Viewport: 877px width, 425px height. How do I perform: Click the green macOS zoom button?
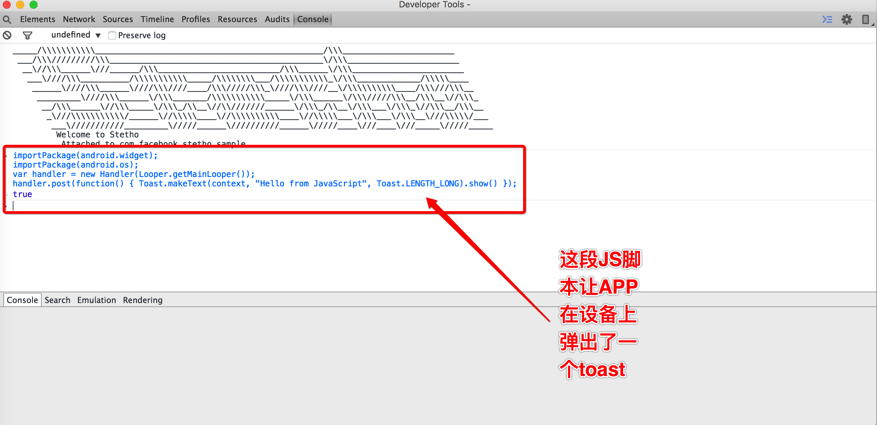tap(33, 4)
